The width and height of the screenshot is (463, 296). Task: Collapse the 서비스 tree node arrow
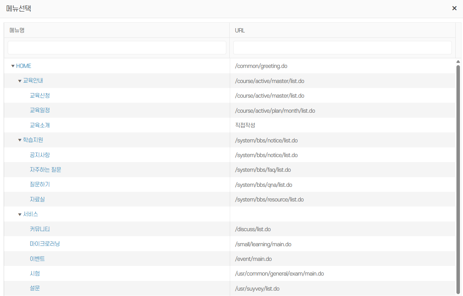point(20,214)
